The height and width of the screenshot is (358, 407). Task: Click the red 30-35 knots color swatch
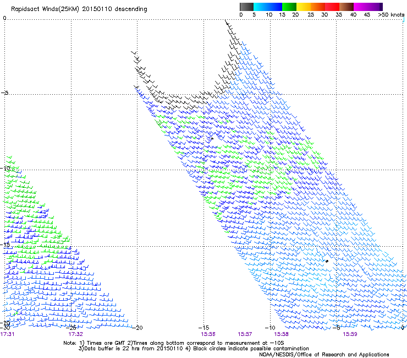coord(332,7)
